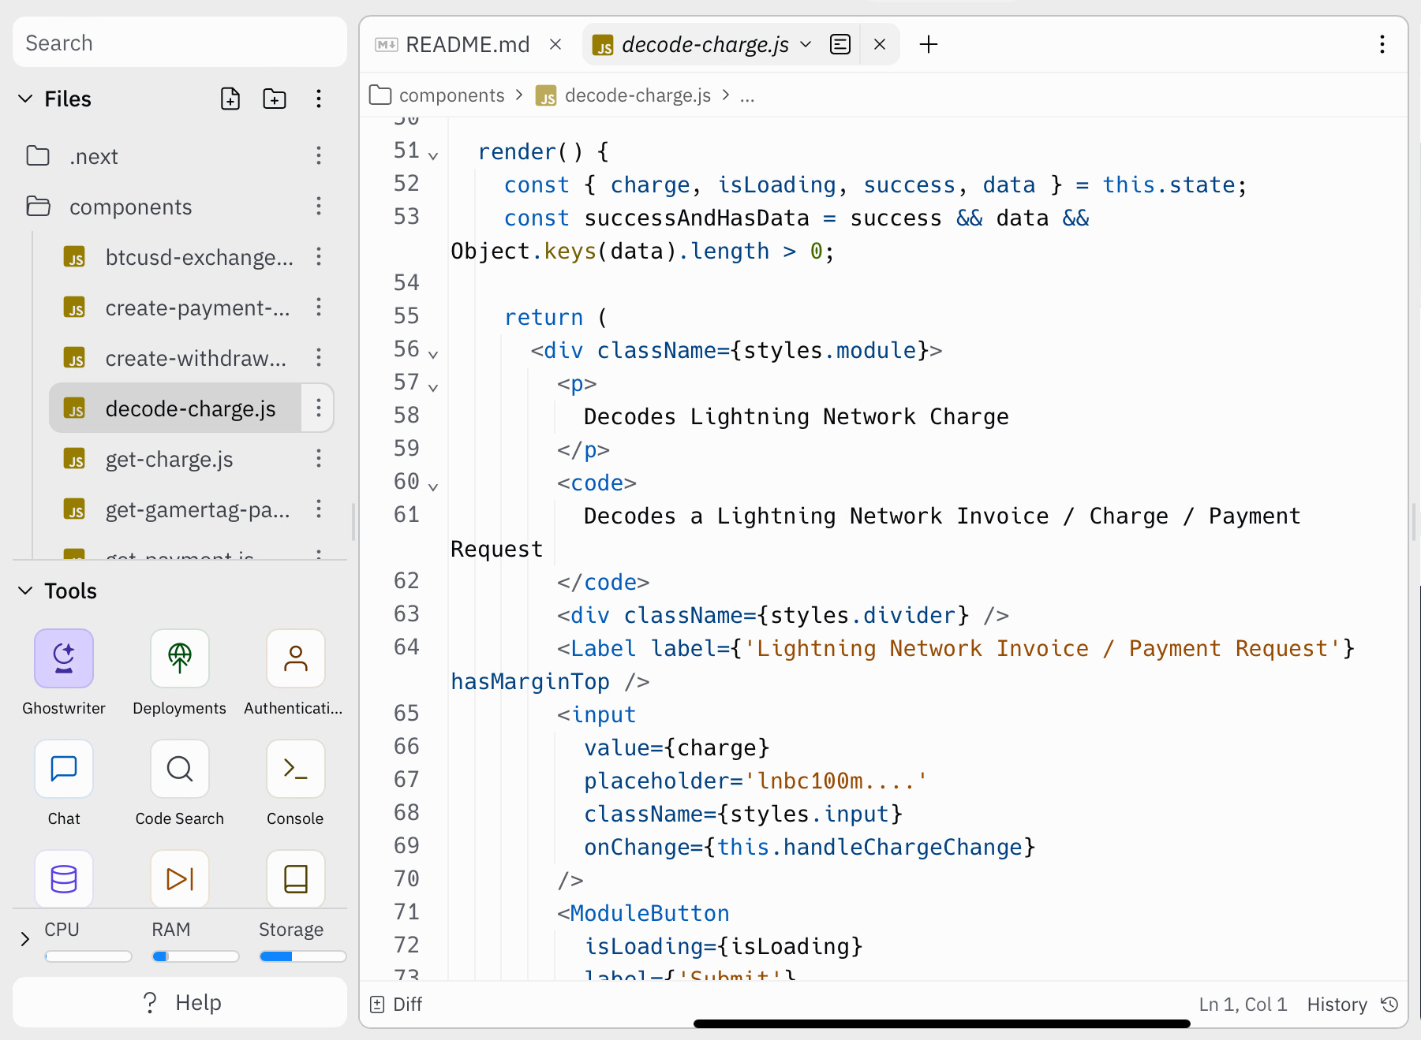Open options for get-gamertag-pa file
Viewport: 1421px width, 1040px height.
click(x=319, y=509)
